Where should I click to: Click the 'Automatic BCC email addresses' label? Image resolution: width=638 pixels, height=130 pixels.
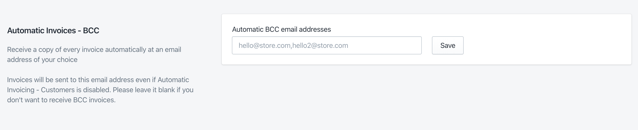coord(281,29)
